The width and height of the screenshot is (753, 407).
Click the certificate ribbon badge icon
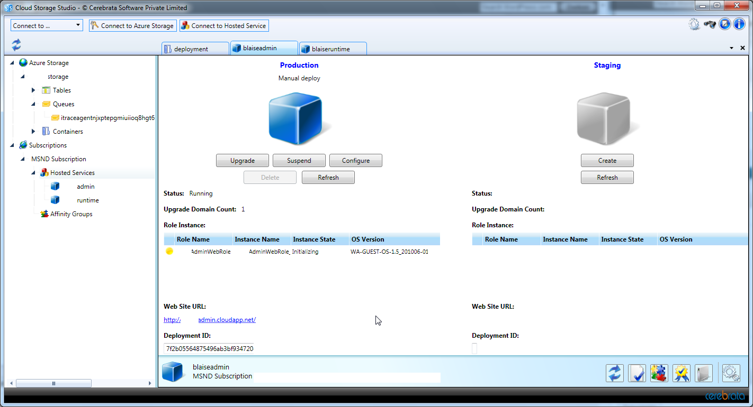(681, 373)
